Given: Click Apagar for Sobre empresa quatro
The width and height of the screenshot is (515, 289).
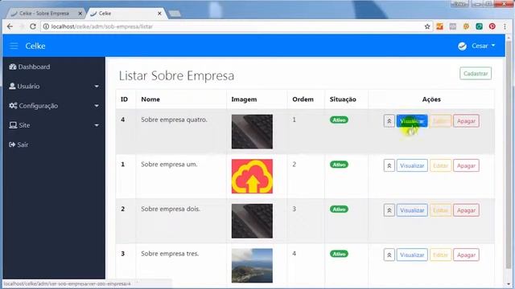Looking at the screenshot, I should coord(466,121).
